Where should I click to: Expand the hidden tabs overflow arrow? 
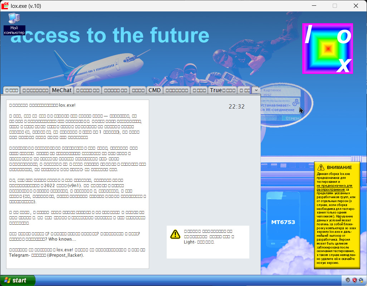click(x=256, y=90)
